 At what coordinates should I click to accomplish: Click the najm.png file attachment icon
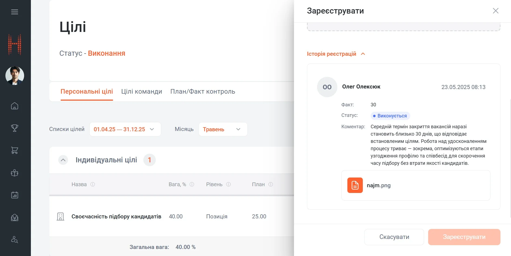pyautogui.click(x=355, y=185)
